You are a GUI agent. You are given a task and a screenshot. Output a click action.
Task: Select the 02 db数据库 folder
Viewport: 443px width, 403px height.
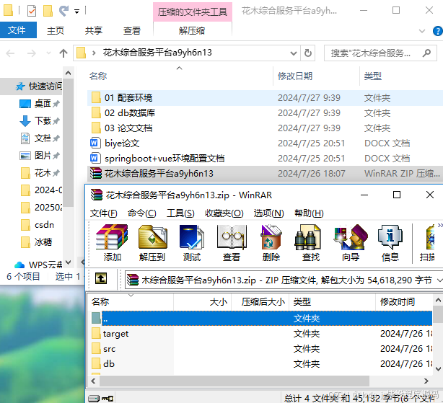(265, 113)
